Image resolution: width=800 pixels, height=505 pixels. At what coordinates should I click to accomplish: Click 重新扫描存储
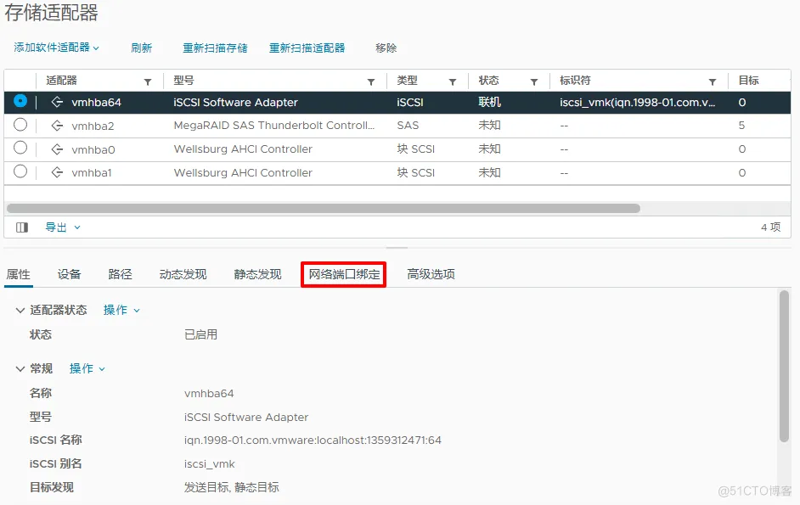(215, 48)
